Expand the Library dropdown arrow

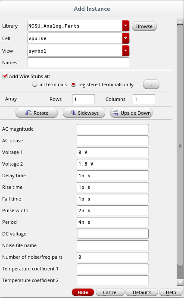pos(126,26)
